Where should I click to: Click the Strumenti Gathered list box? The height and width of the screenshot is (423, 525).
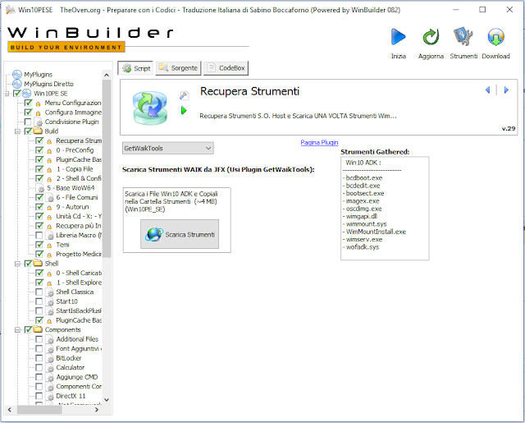pyautogui.click(x=385, y=208)
